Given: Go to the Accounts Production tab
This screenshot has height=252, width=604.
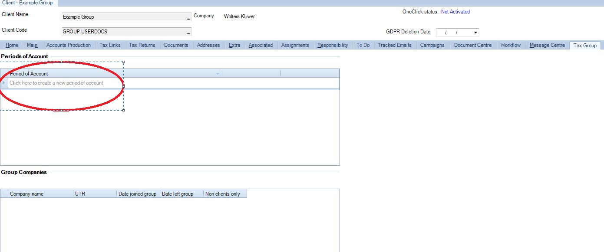Looking at the screenshot, I should [x=69, y=45].
